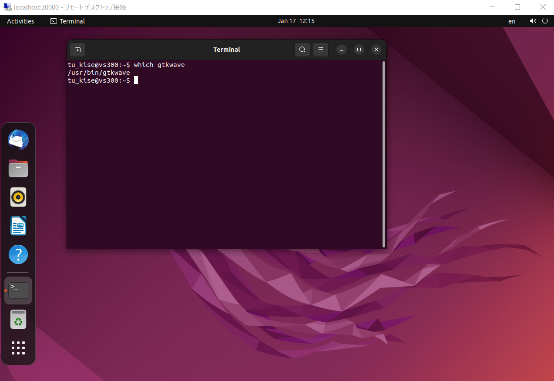The image size is (554, 381).
Task: Close the Terminal window
Action: point(376,50)
